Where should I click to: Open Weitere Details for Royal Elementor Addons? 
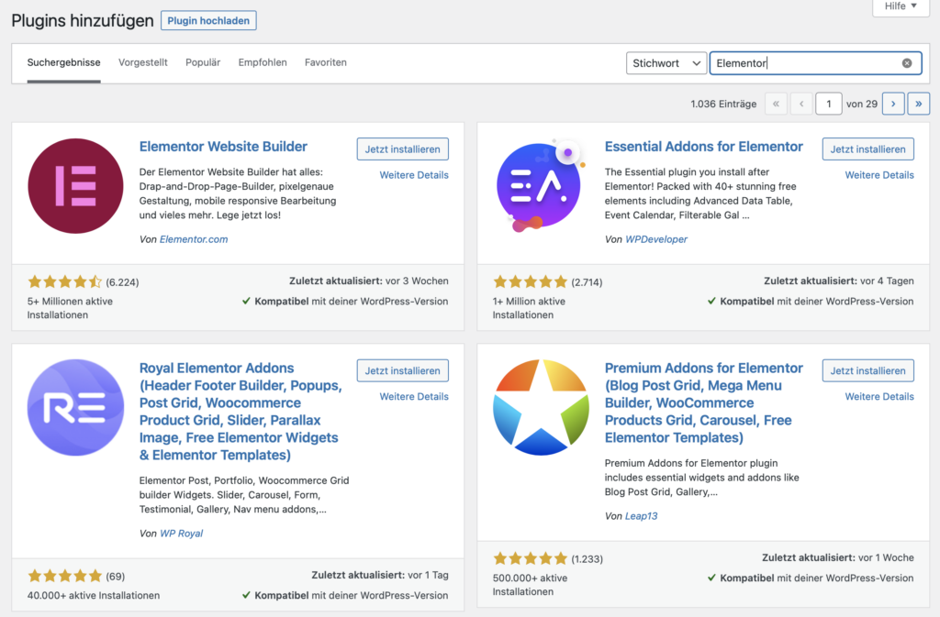coord(414,396)
